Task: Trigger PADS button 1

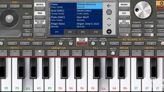Action: 12,43
